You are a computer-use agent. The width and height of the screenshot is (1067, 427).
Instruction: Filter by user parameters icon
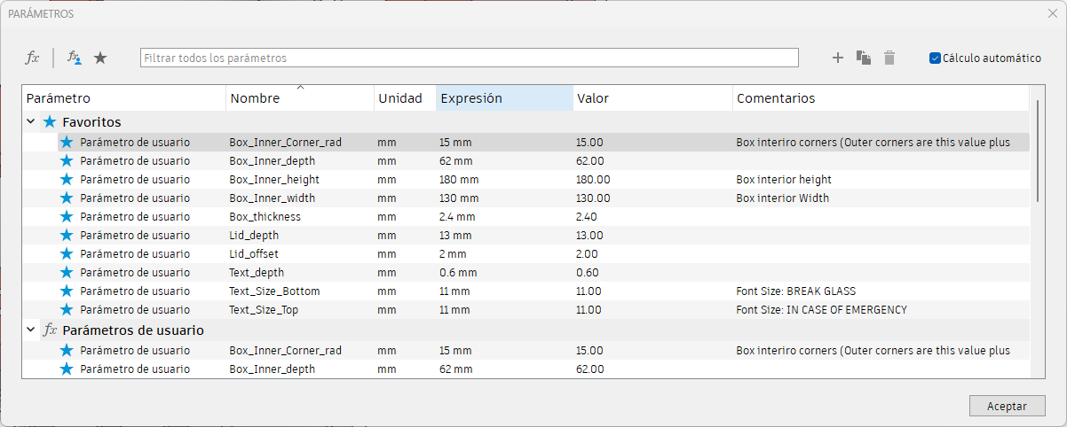(75, 58)
